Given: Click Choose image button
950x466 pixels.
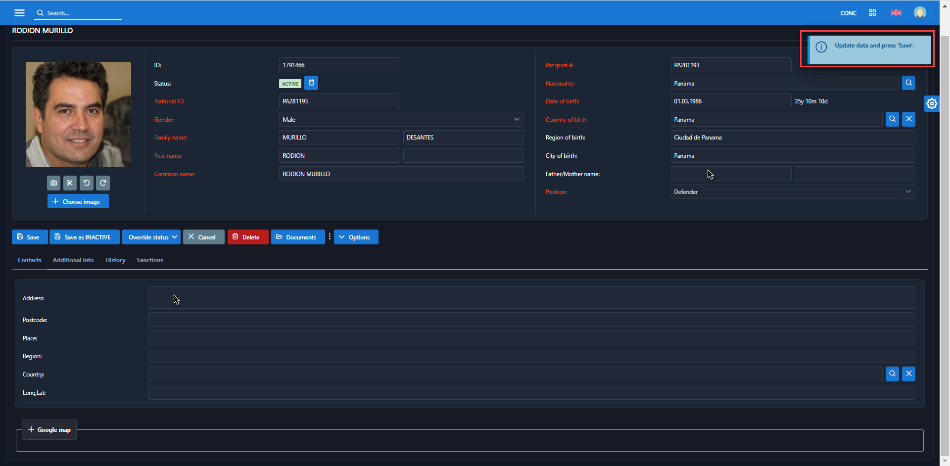Looking at the screenshot, I should click(78, 201).
